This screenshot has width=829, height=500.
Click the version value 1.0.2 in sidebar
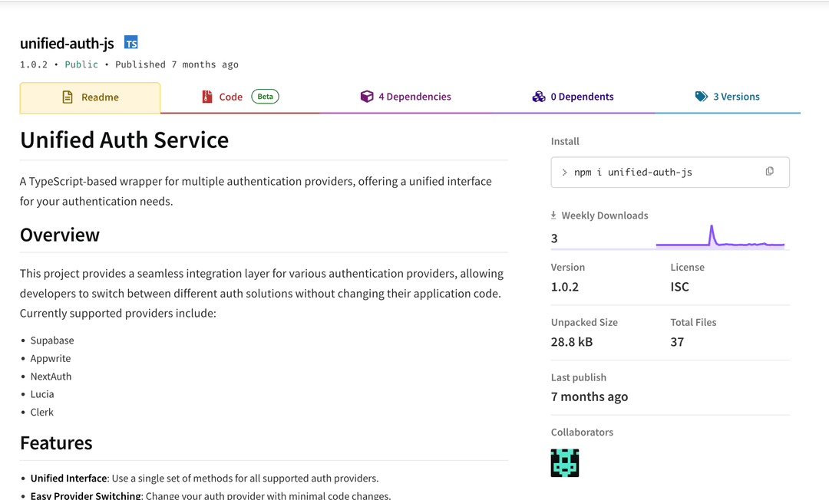(x=565, y=287)
